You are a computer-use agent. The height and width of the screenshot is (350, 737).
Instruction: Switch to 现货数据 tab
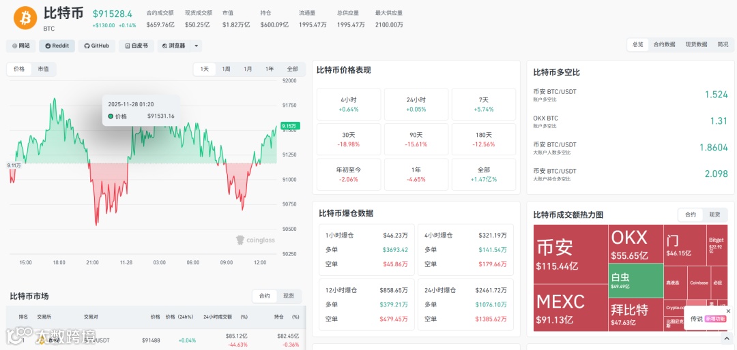pyautogui.click(x=696, y=44)
